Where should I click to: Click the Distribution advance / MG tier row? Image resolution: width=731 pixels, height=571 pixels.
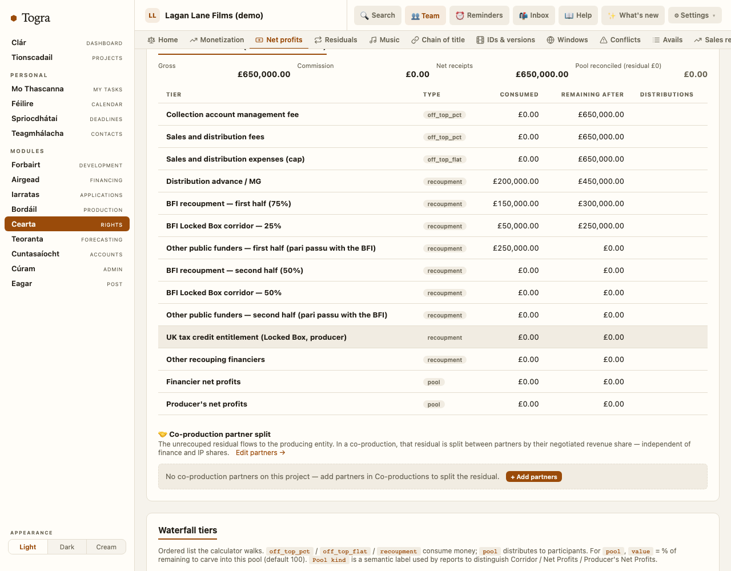coord(433,182)
